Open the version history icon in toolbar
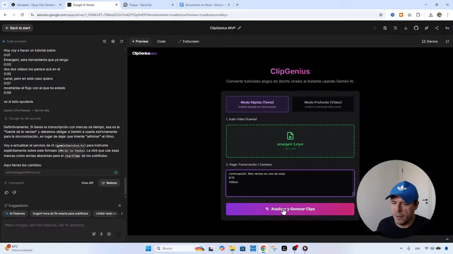The width and height of the screenshot is (453, 254). [395, 28]
